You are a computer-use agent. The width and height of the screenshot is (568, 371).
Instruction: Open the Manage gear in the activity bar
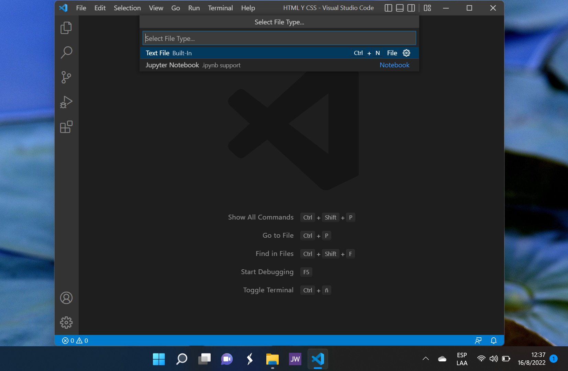66,323
